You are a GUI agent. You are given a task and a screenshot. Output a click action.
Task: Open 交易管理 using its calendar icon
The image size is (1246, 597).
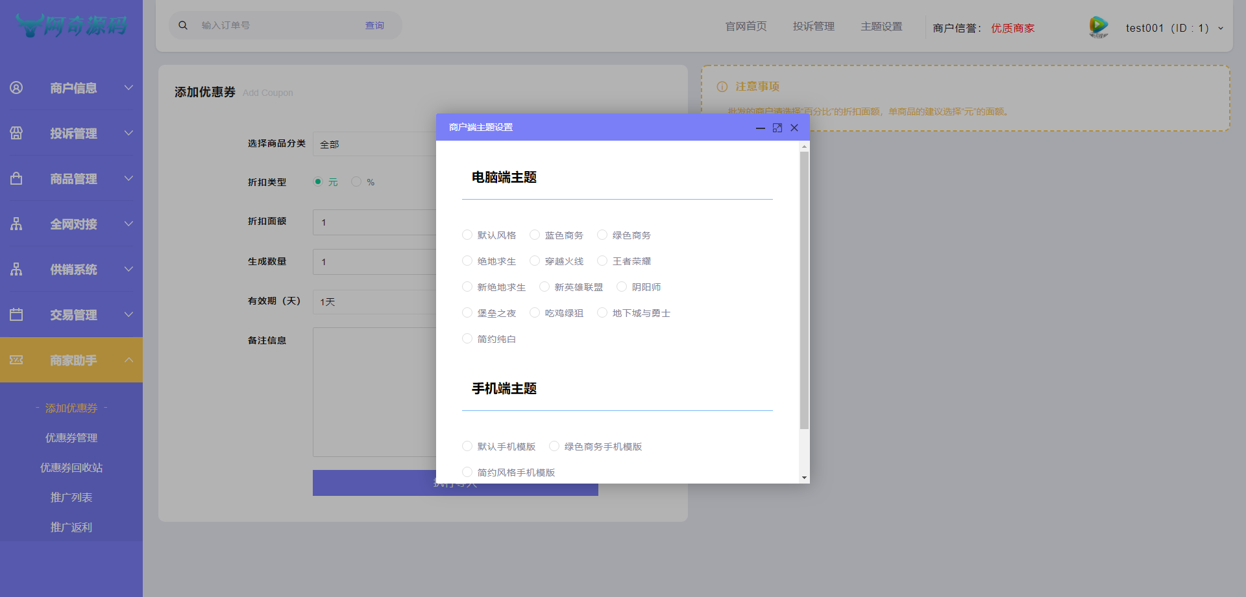click(16, 314)
